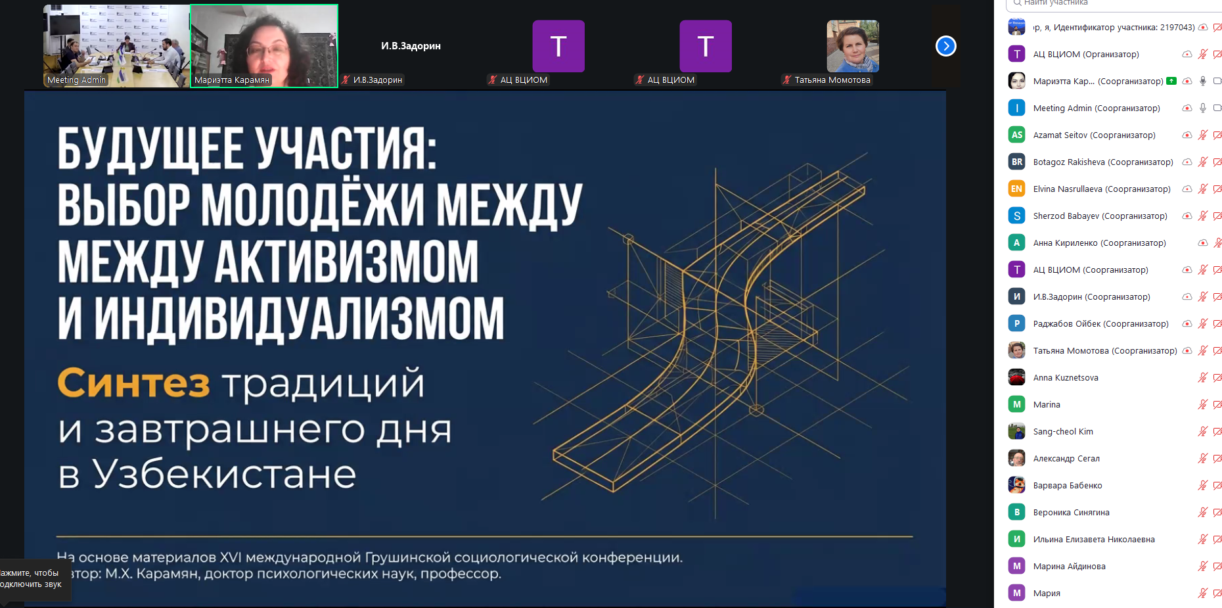Click muted mic icon beside Anna Kuznetsova
Image resolution: width=1222 pixels, height=608 pixels.
click(x=1202, y=377)
